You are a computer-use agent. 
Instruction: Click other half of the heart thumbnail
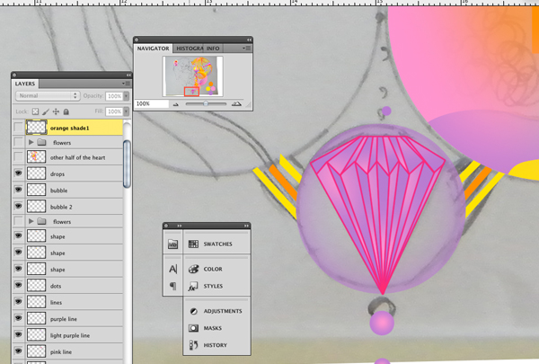36,157
